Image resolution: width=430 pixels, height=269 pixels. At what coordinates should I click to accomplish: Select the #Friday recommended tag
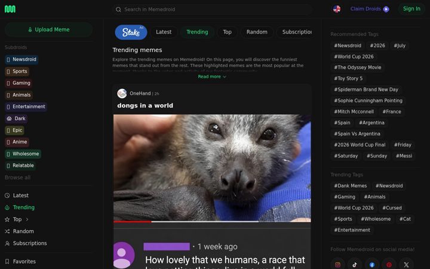click(403, 145)
